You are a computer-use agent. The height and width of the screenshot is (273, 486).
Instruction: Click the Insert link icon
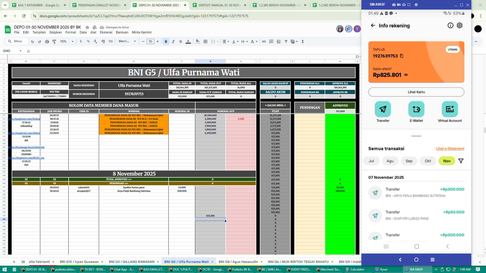tap(264, 41)
